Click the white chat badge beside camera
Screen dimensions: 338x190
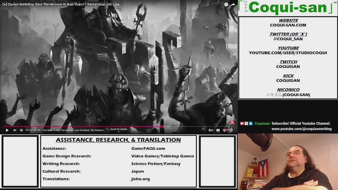pos(246,123)
